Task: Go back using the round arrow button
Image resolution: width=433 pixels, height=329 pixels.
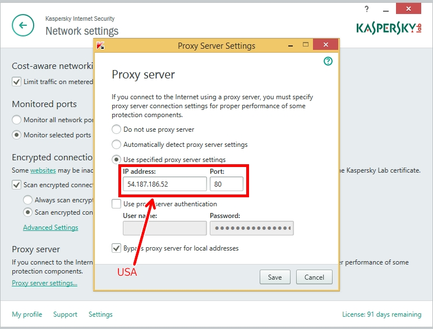Action: pyautogui.click(x=23, y=25)
